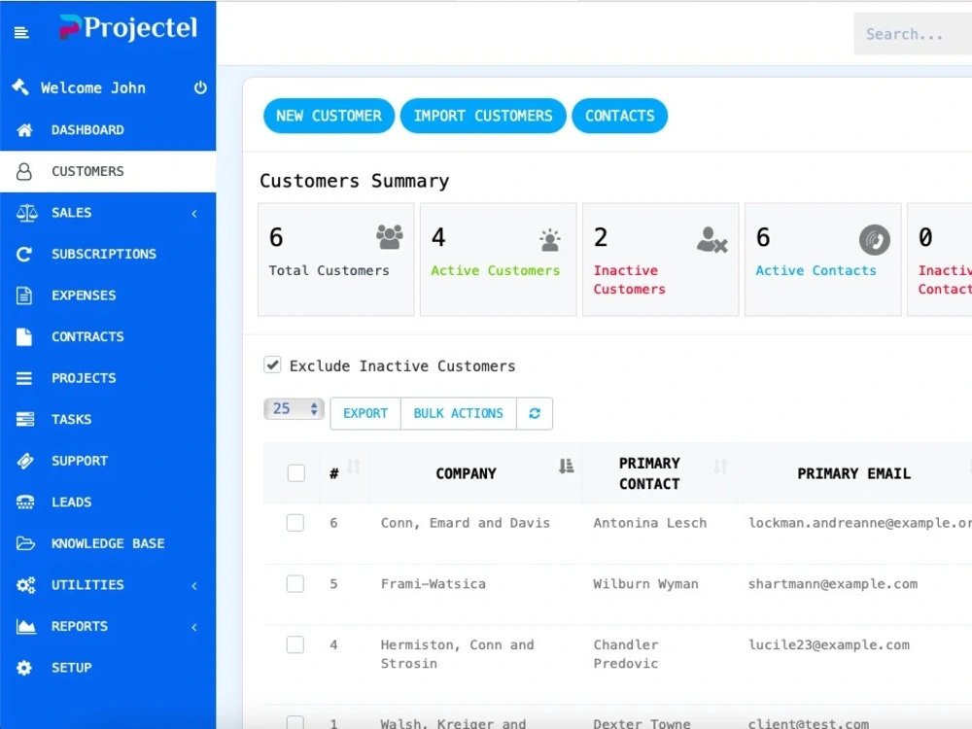972x729 pixels.
Task: Click the Total Customers group icon
Action: coord(390,237)
